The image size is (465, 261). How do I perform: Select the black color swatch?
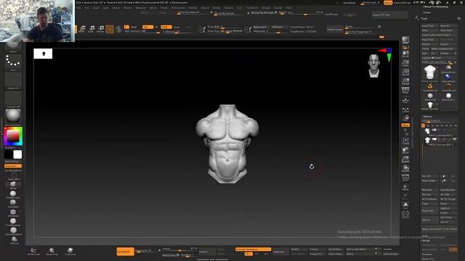point(9,154)
